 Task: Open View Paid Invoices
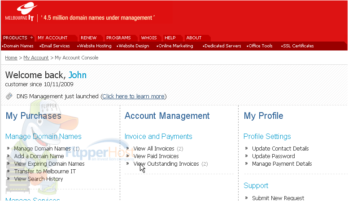click(156, 156)
